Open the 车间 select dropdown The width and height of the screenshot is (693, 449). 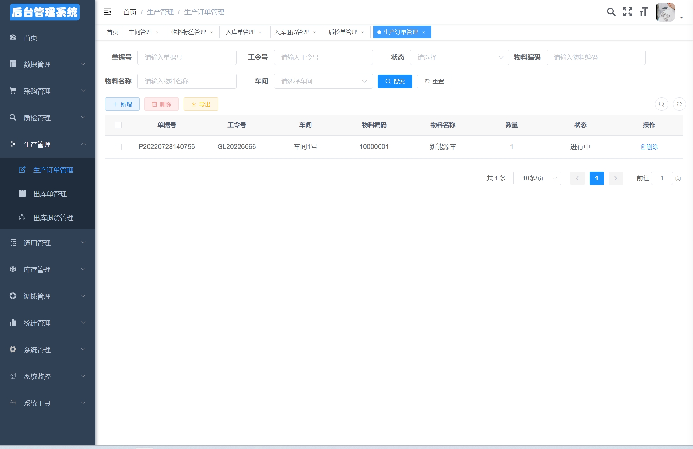[323, 81]
